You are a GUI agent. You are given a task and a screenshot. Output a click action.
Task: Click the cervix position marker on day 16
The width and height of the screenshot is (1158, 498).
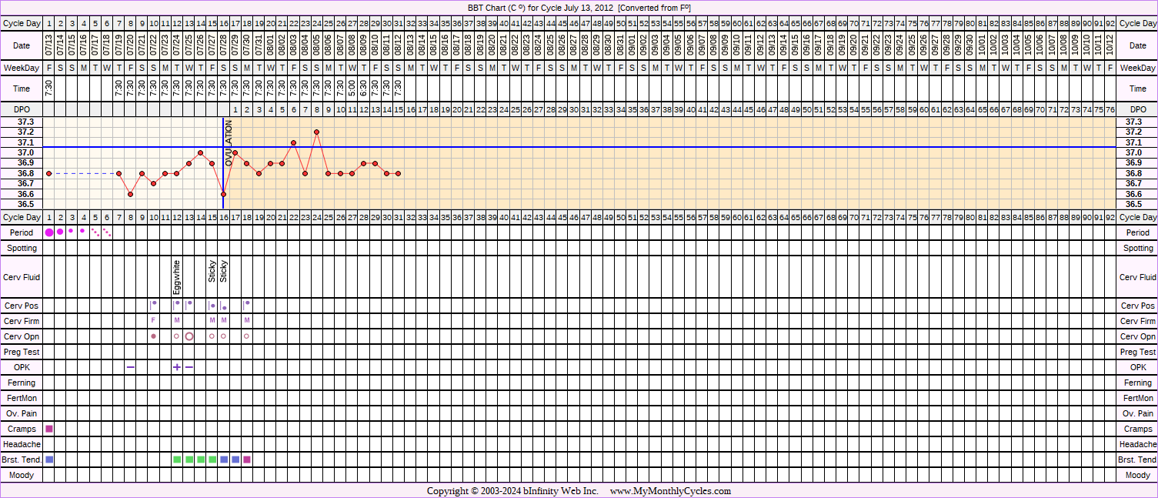pos(223,306)
